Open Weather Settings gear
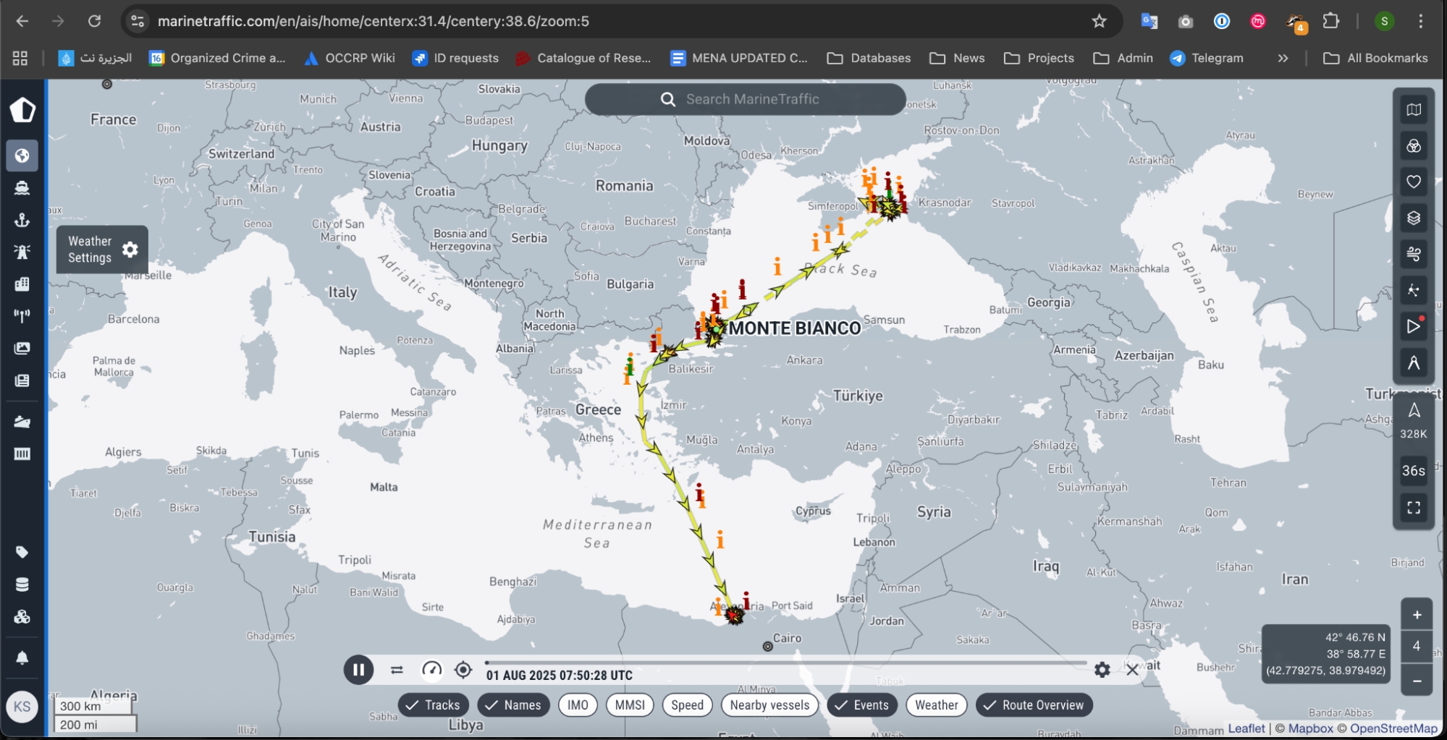This screenshot has width=1447, height=740. (x=130, y=250)
